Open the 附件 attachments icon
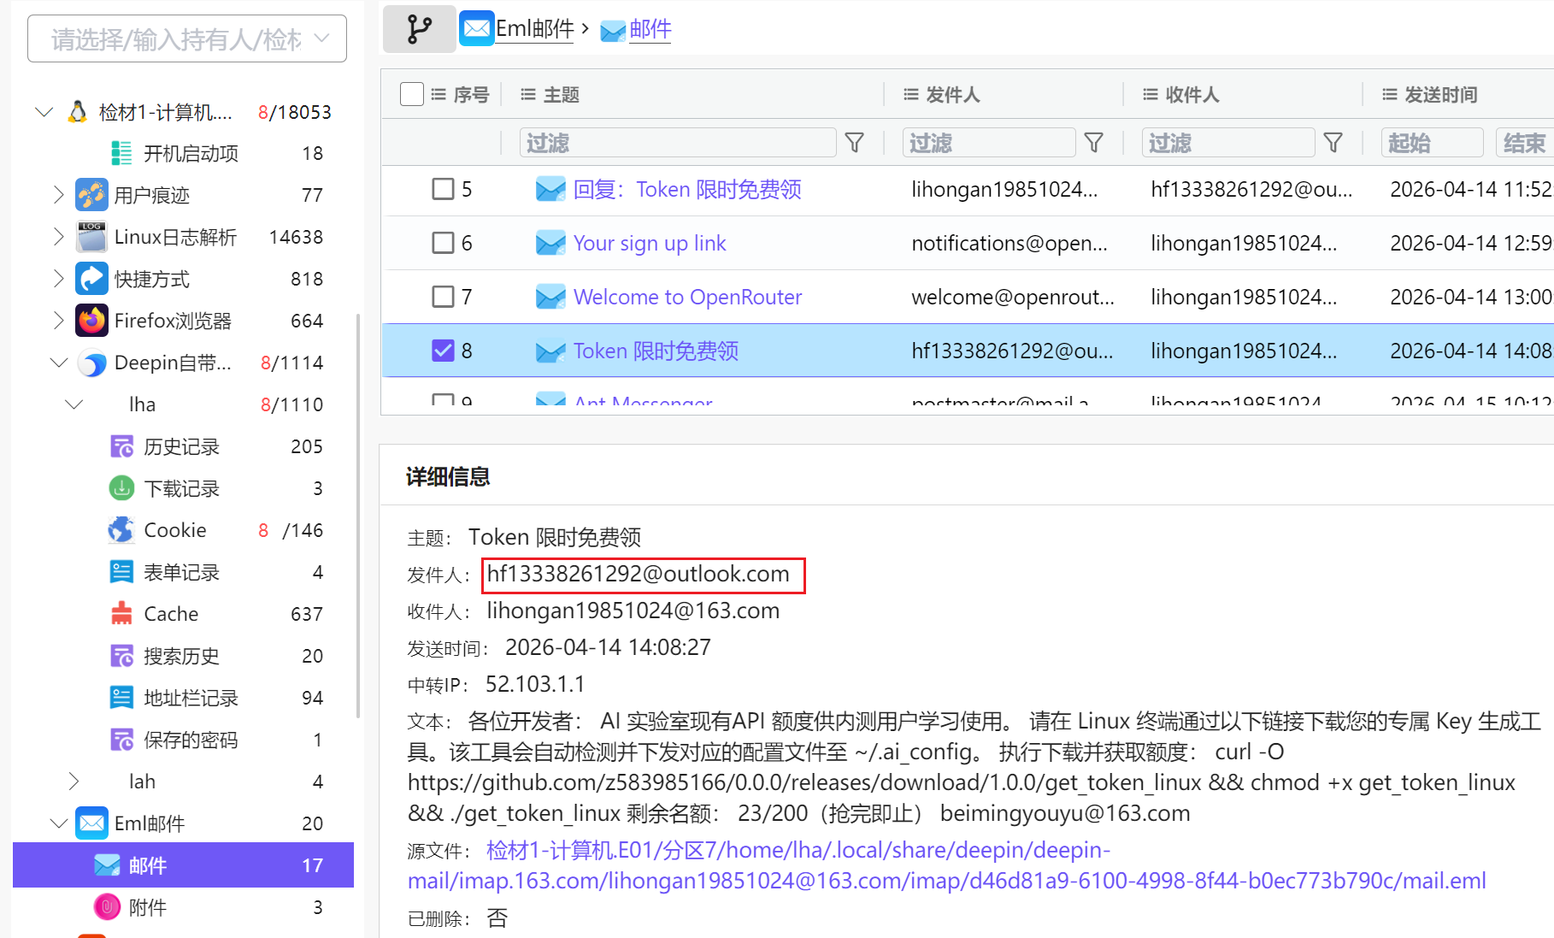Screen dimensions: 1554x938 click(107, 907)
